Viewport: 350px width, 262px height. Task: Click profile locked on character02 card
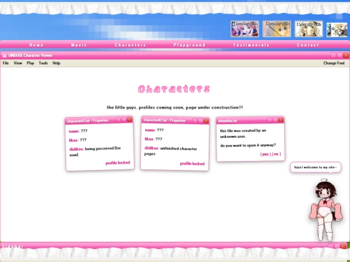tap(192, 164)
